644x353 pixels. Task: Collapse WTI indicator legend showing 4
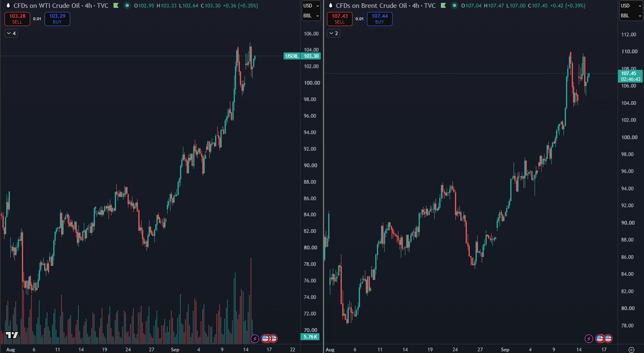(x=12, y=33)
